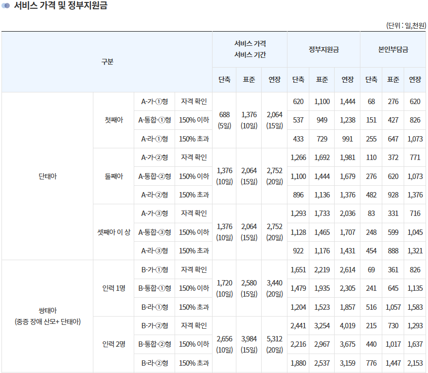Select the subsidy value '4,019'
428x373 pixels.
(347, 325)
